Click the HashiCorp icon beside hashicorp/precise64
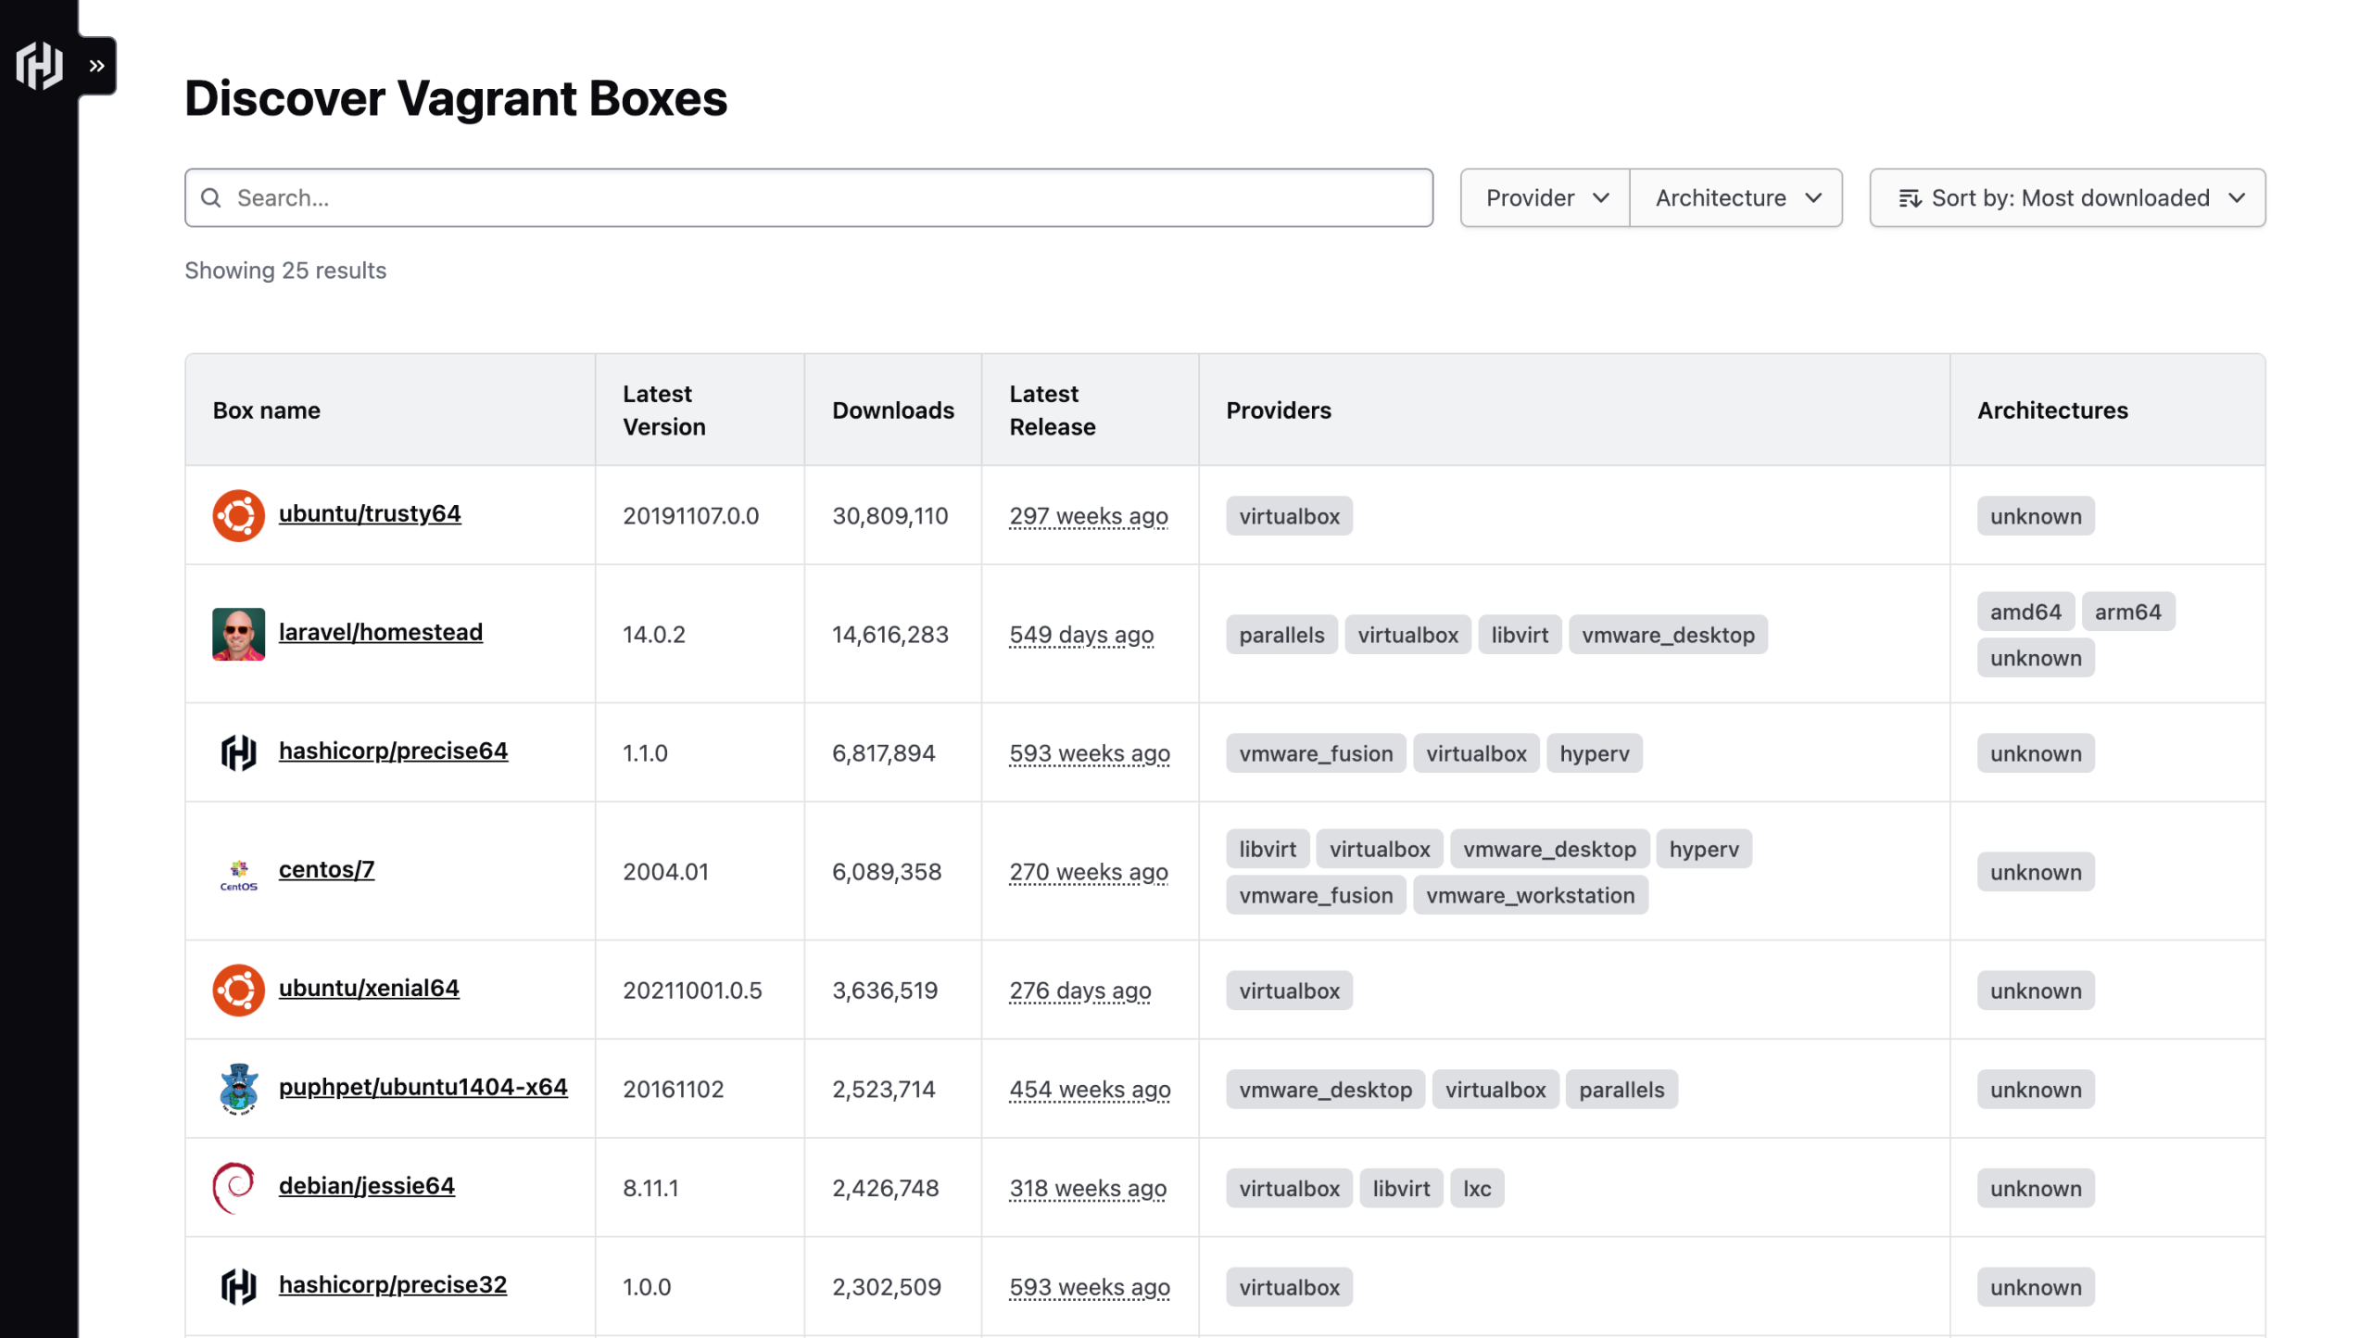The width and height of the screenshot is (2372, 1338). 238,752
